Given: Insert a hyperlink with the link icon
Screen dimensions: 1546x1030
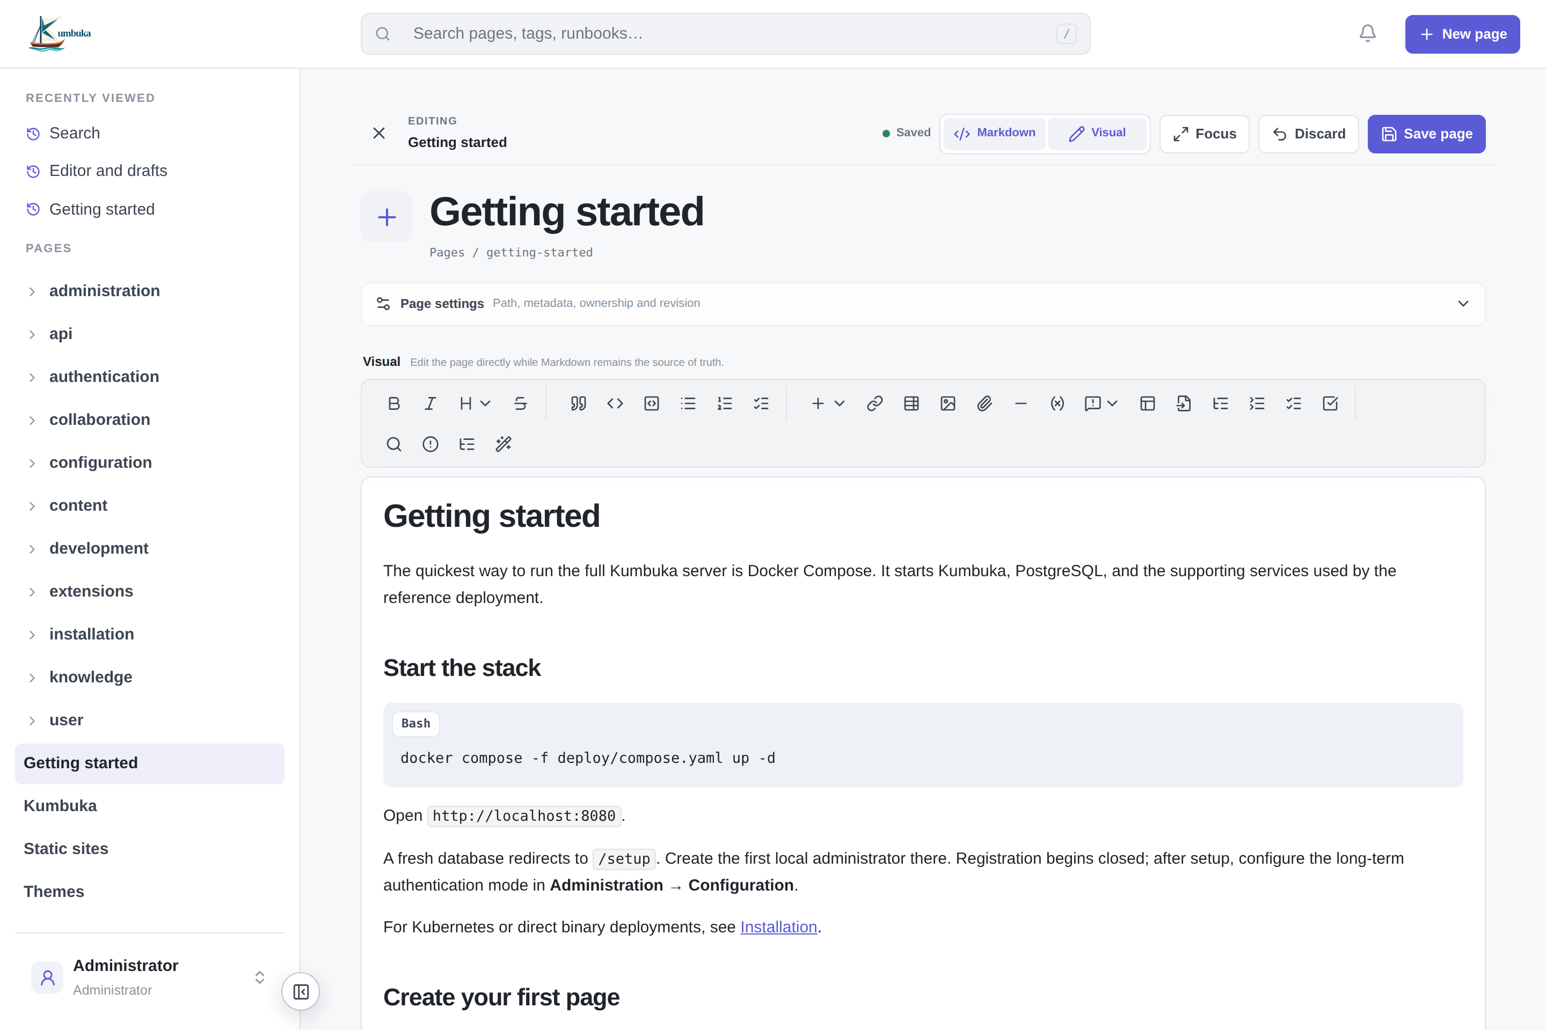Looking at the screenshot, I should (874, 403).
